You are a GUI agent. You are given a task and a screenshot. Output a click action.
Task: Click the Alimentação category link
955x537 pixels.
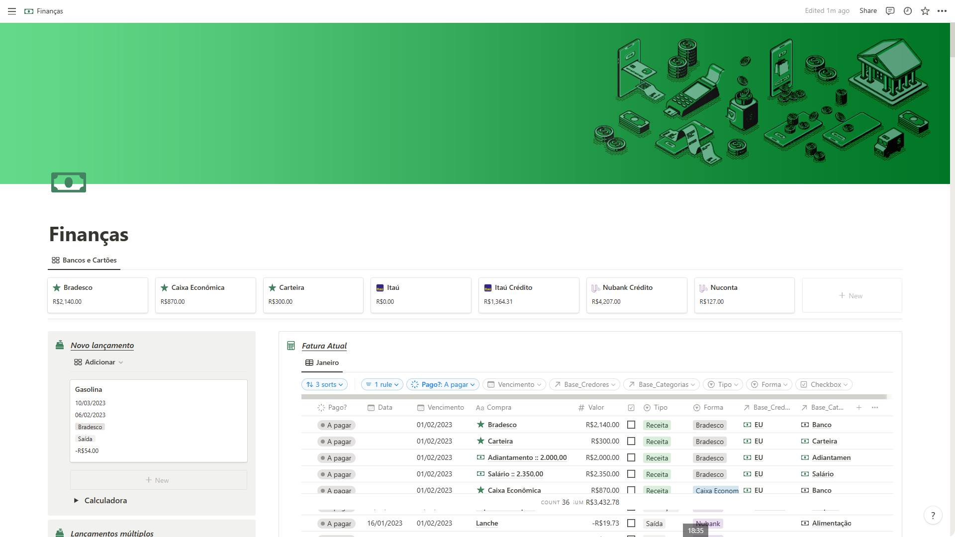coord(831,523)
